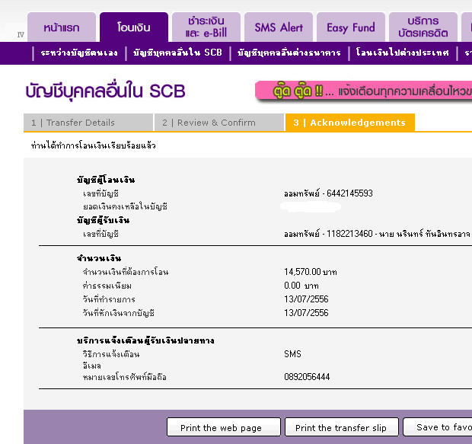Screen dimensions: 472x444
Task: Click the transfer amount 14,570.00 บาท
Action: 311,272
